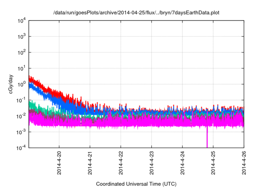Click the 2014-4-25 date tick label
The image size is (269, 188).
point(213,163)
